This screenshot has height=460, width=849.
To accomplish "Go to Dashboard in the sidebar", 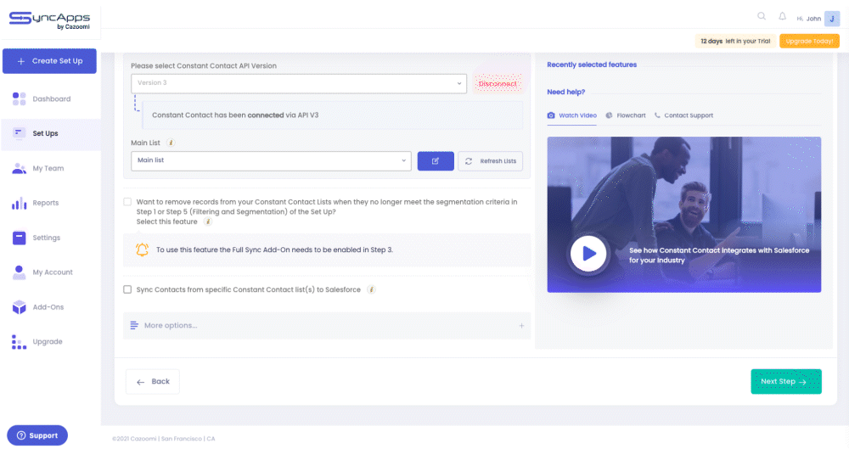I will pos(51,99).
